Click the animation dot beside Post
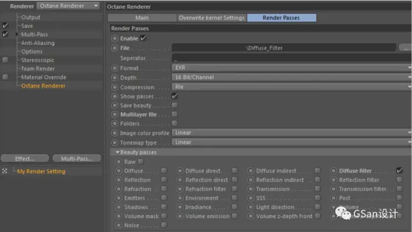Screen dimensions: 412x232 [x=333, y=198]
